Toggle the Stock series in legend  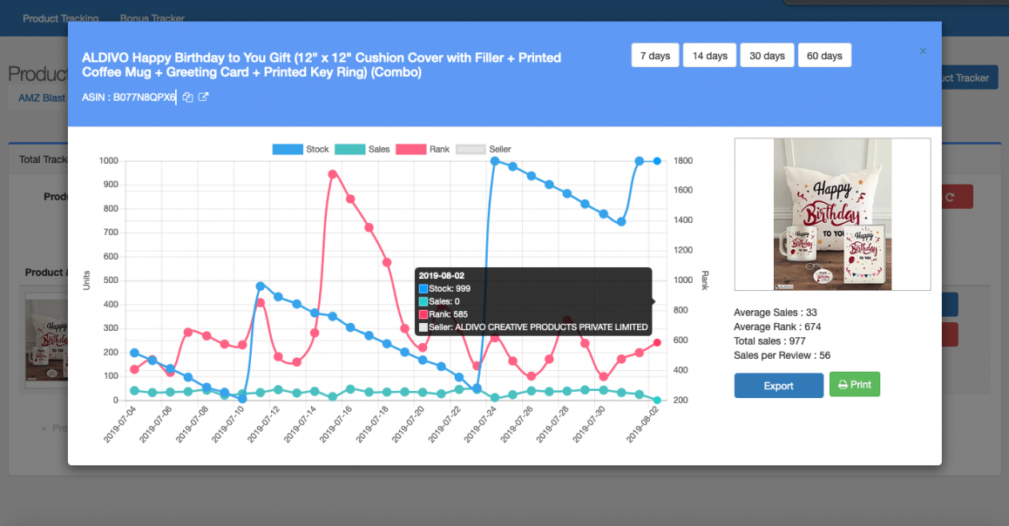point(301,149)
